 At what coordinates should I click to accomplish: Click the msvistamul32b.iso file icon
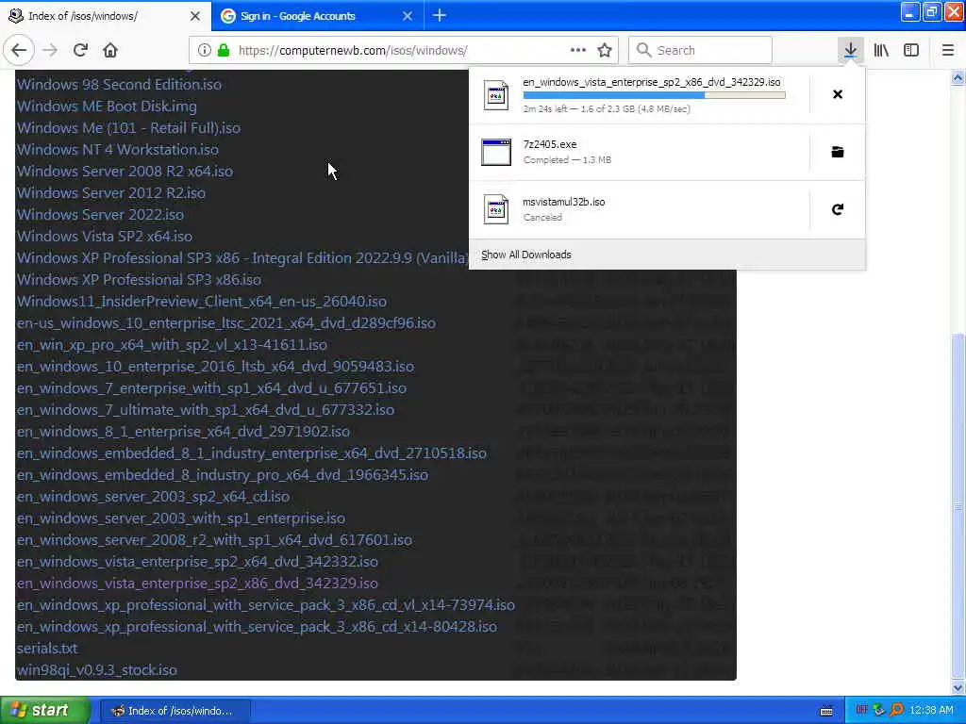[x=496, y=209]
